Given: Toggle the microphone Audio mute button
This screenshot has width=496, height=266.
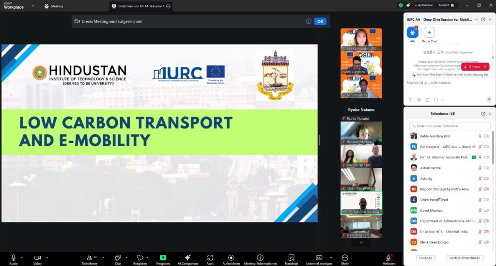Looking at the screenshot, I should pos(14,257).
